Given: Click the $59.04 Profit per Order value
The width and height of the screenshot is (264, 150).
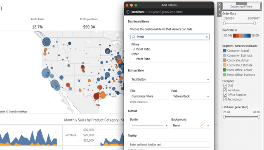Looking at the screenshot, I should pyautogui.click(x=89, y=27).
